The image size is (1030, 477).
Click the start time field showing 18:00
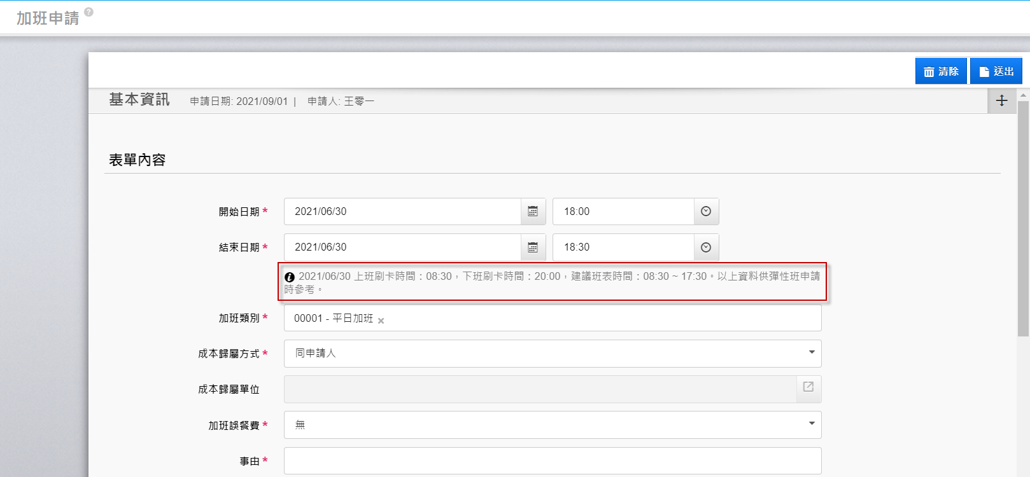623,211
